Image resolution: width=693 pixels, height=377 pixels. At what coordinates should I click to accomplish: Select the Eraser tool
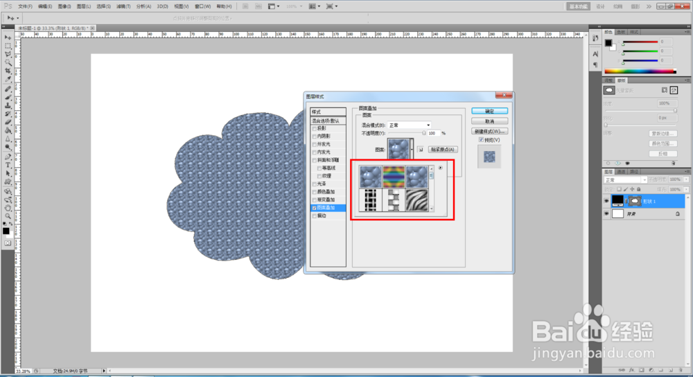tap(8, 123)
